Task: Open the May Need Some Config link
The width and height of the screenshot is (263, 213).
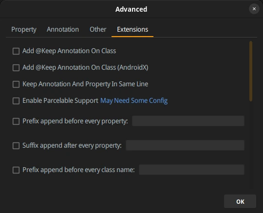Action: (134, 101)
